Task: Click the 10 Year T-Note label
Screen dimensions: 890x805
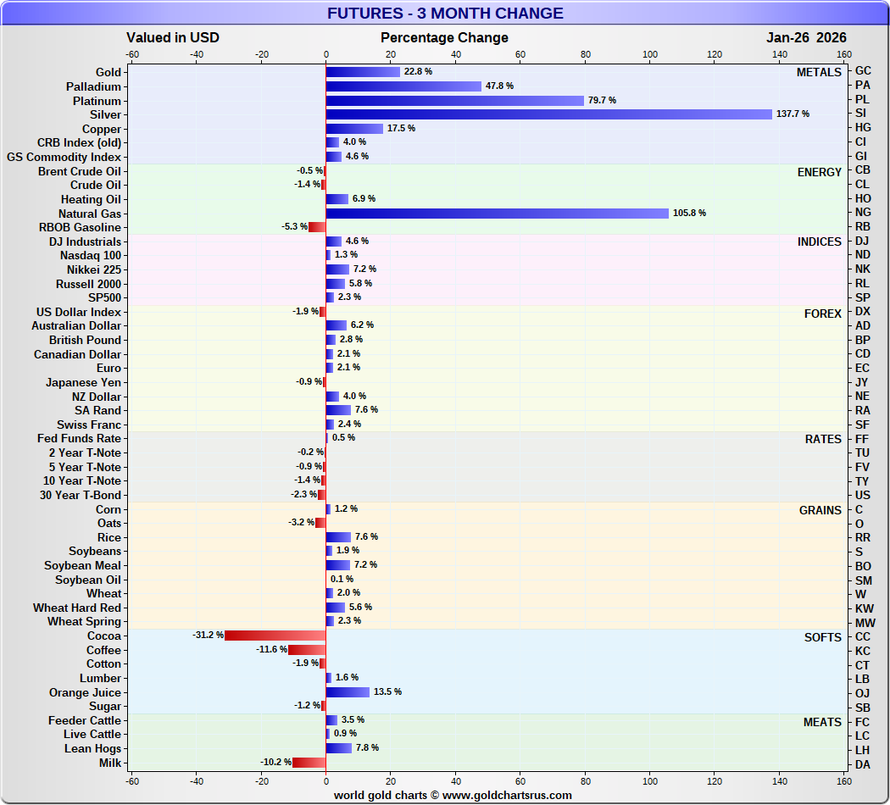Action: tap(82, 480)
